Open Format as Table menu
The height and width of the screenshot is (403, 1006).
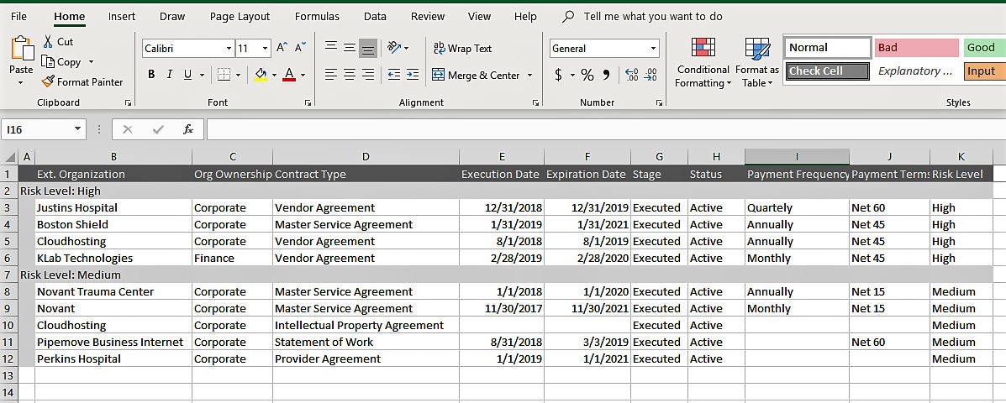point(757,63)
